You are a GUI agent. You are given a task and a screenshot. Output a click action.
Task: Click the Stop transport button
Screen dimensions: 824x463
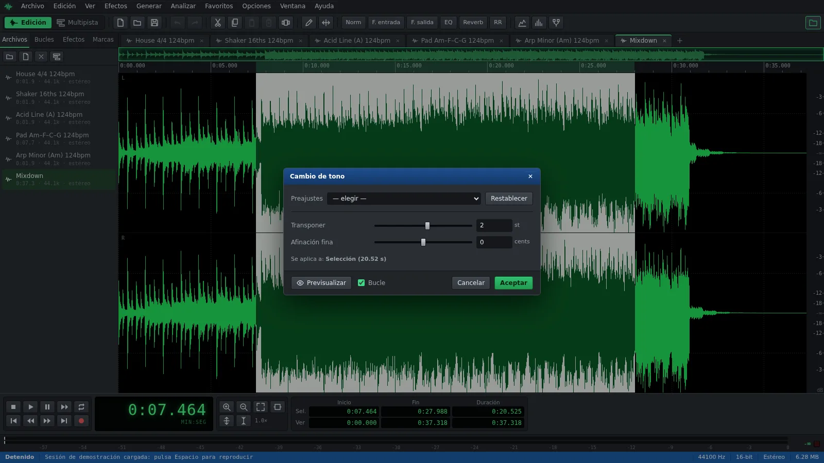(13, 407)
